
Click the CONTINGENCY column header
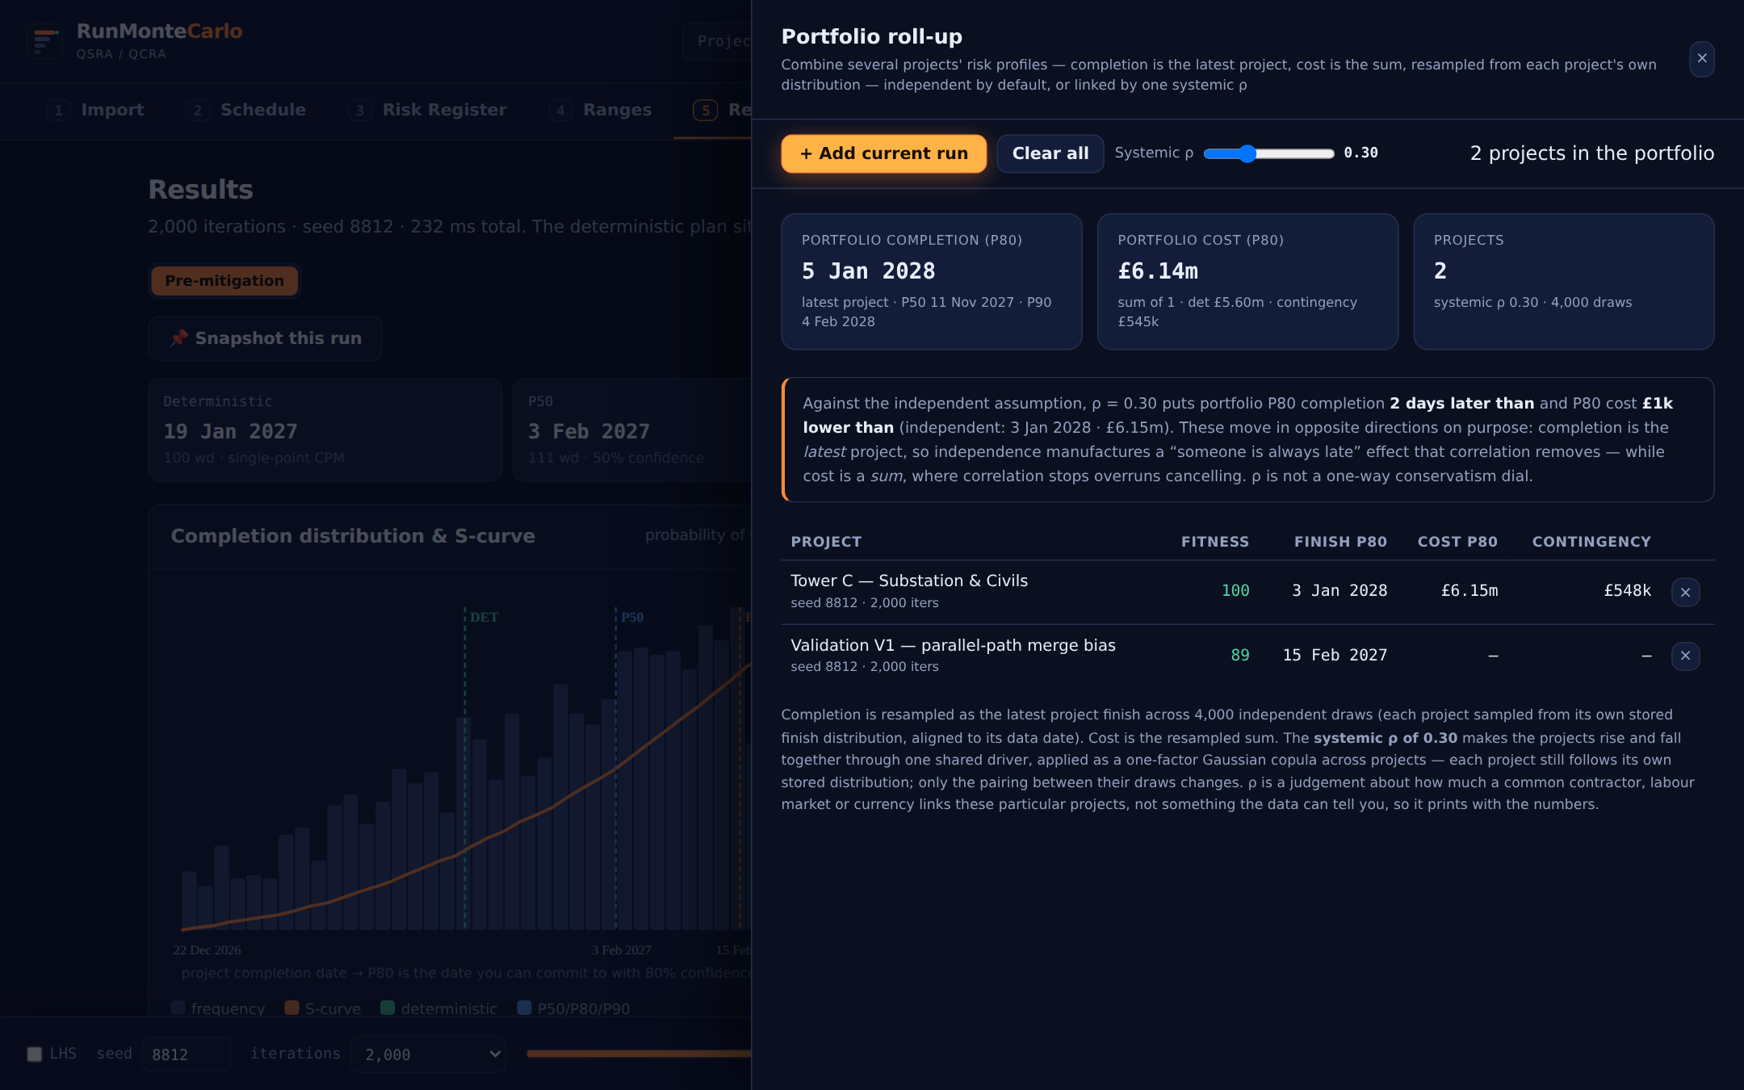click(x=1591, y=542)
